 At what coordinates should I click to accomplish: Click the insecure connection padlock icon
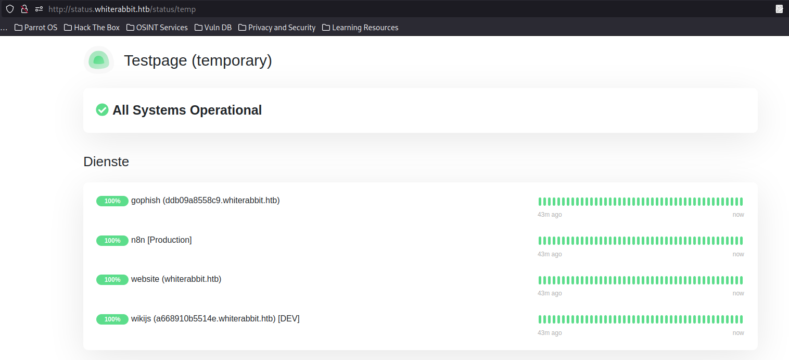[24, 9]
